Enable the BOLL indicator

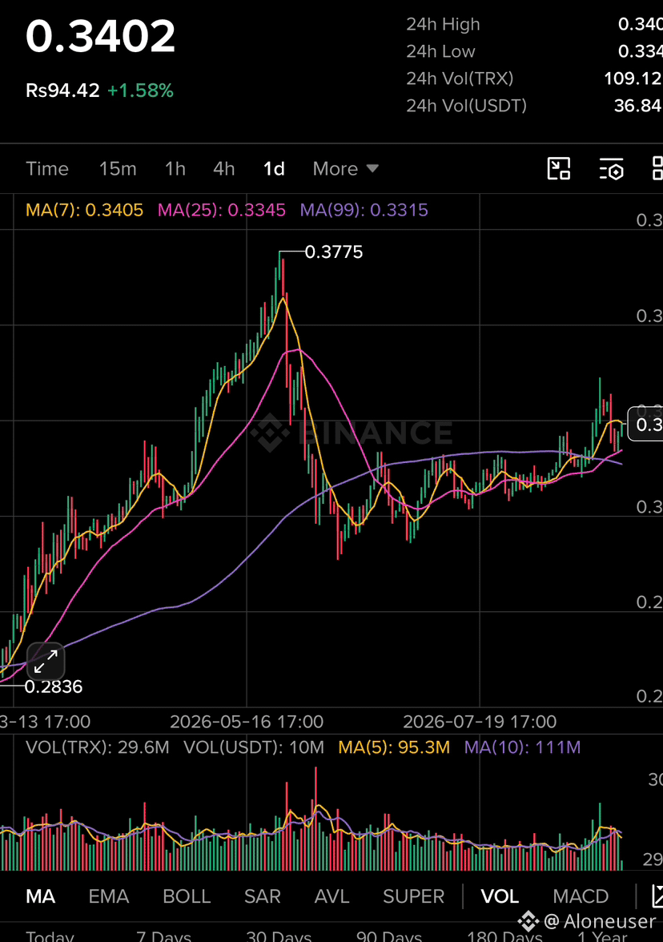(187, 896)
